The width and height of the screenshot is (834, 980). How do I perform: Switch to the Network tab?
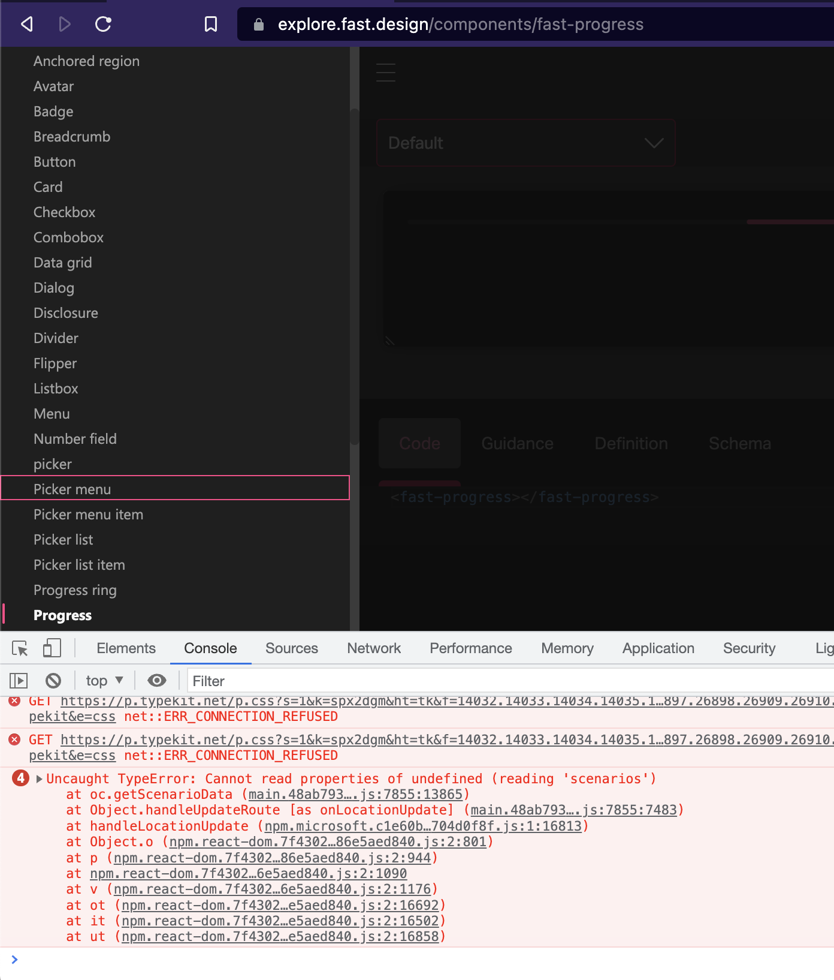click(374, 648)
